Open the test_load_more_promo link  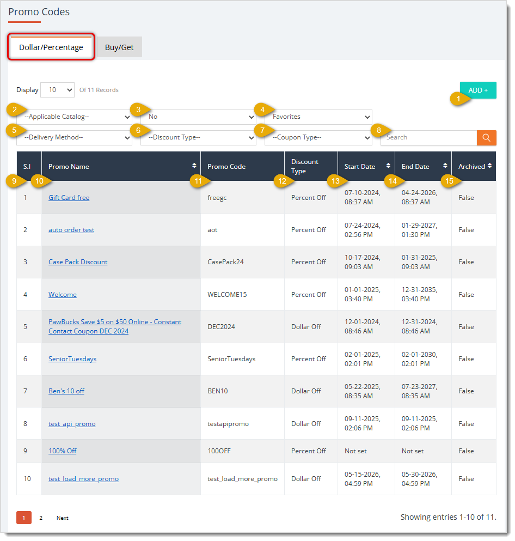83,479
